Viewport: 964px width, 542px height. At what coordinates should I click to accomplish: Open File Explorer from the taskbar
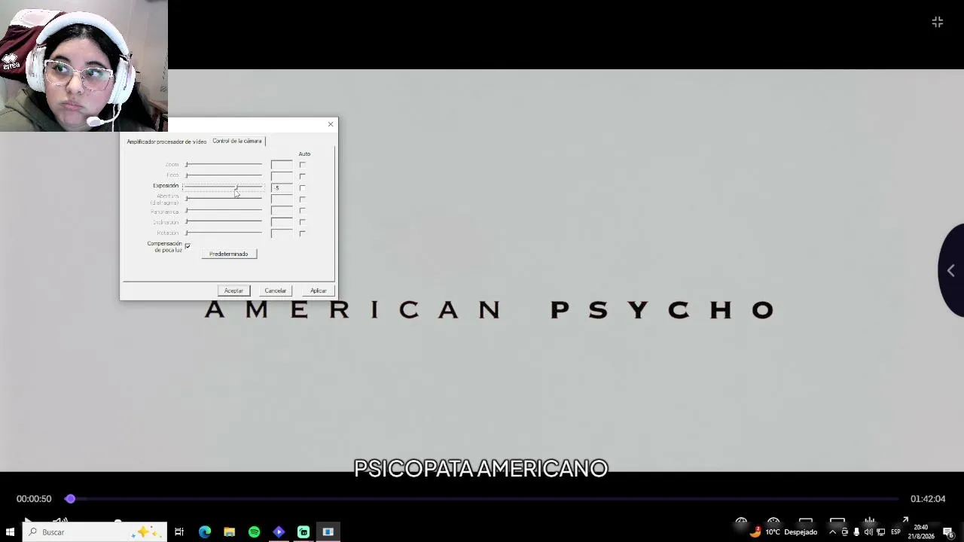[230, 532]
